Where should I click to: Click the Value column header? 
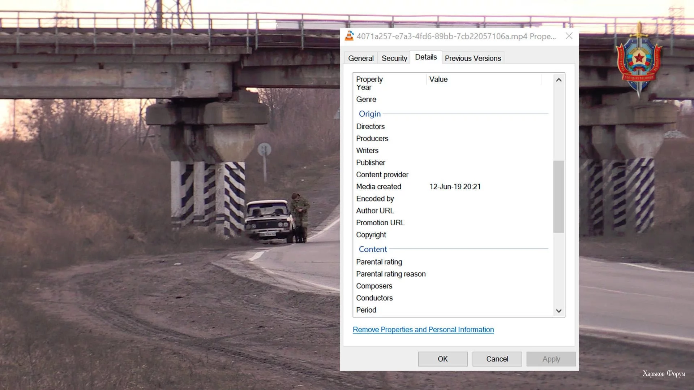point(484,79)
